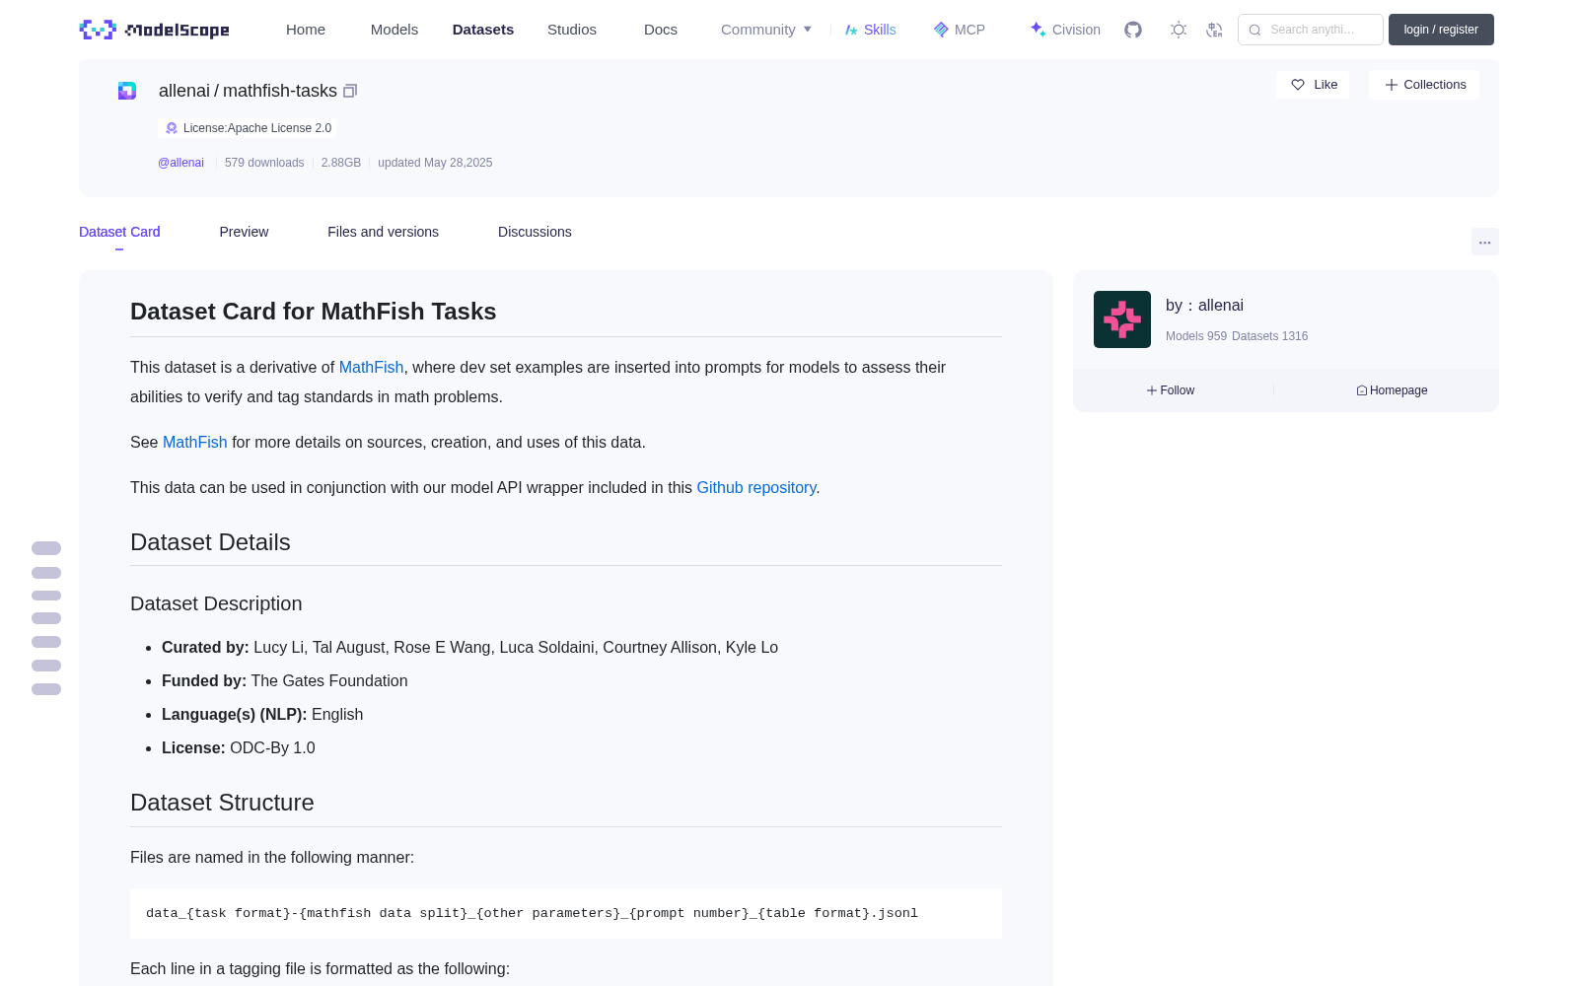Click 'Dataset Card for MathFish Tasks' heading
The width and height of the screenshot is (1578, 986).
313,312
